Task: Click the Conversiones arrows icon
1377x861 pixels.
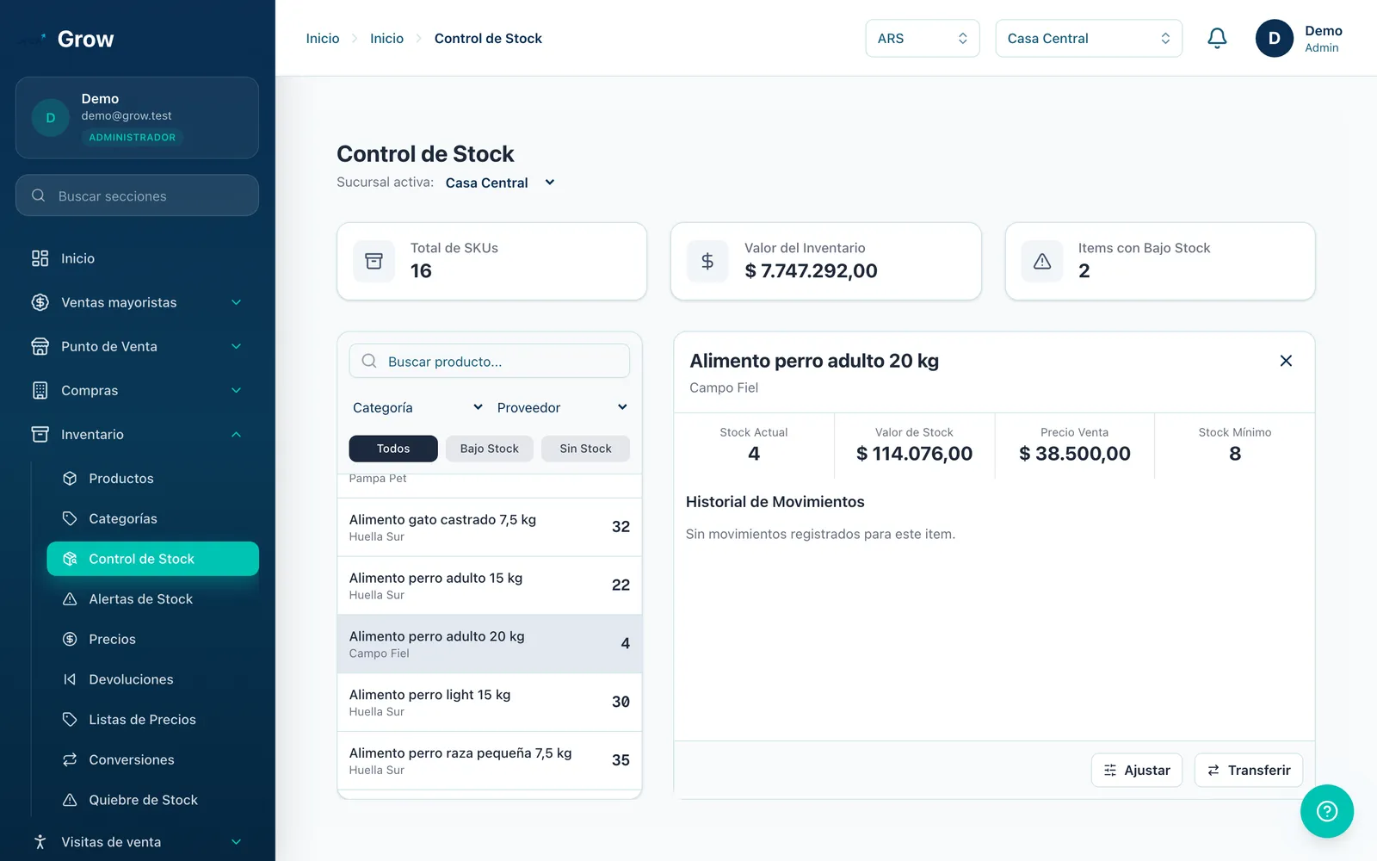Action: click(70, 759)
